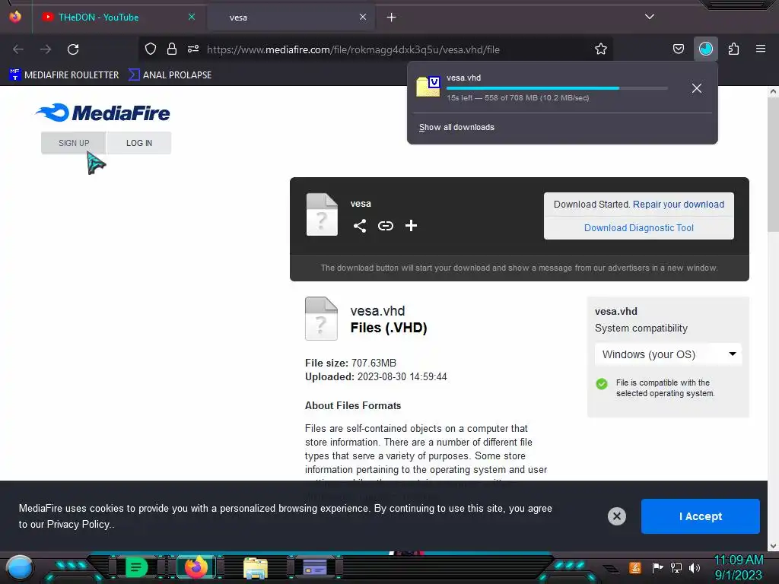Click the share icon under vesa

(x=360, y=226)
